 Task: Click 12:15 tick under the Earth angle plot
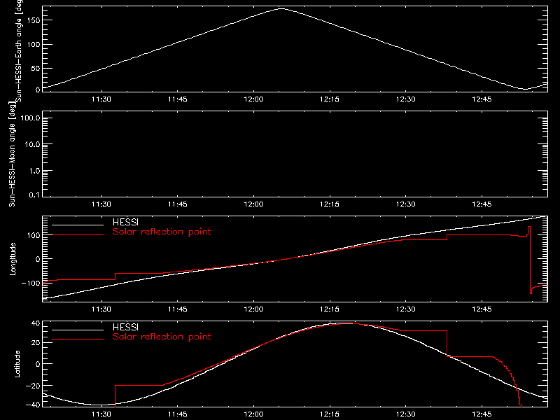point(330,99)
